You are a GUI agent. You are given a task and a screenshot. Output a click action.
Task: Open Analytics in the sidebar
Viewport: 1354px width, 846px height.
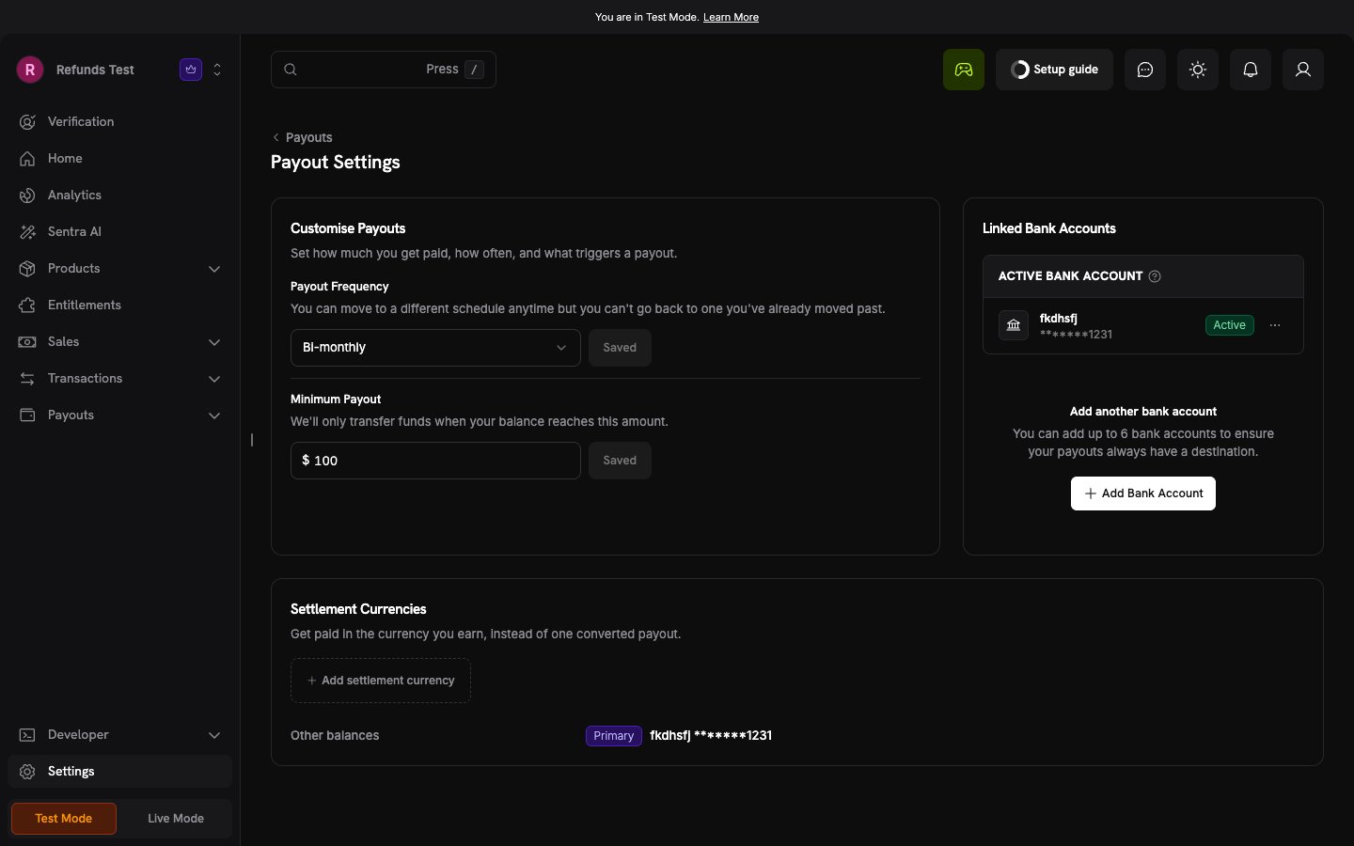click(119, 195)
